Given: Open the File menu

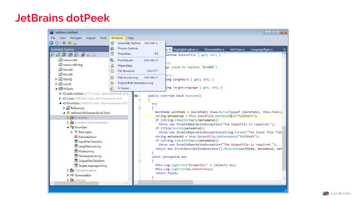Looking at the screenshot, I should [x=53, y=38].
